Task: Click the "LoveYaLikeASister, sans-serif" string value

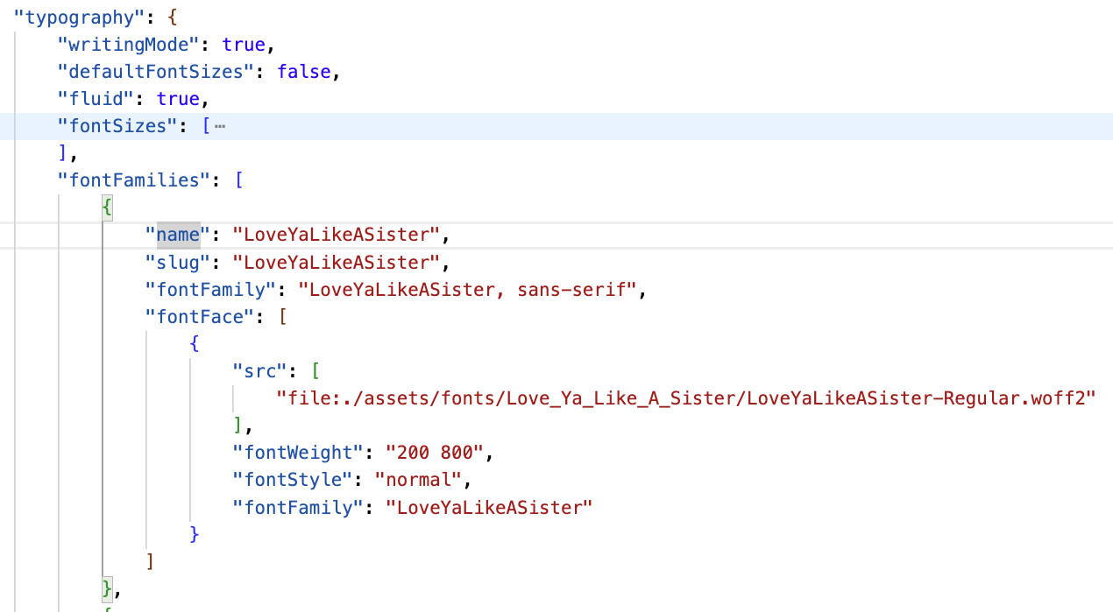Action: point(466,289)
